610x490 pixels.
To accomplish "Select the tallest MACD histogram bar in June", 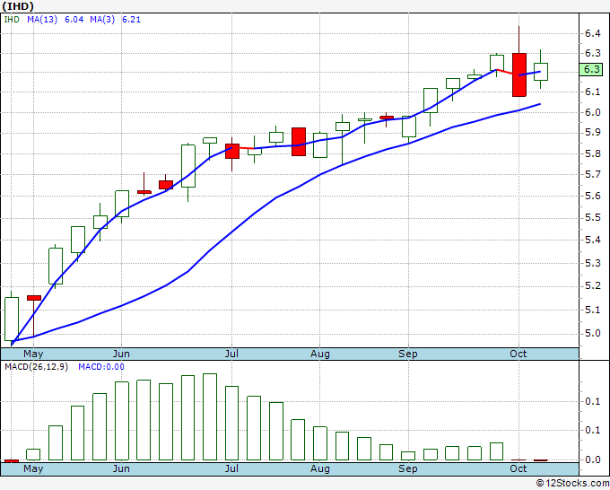I will pos(210,416).
